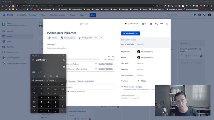Viewport: 214px width, 120px height.
Task: Click the Calculator multiply key
Action: pyautogui.click(x=62, y=98)
